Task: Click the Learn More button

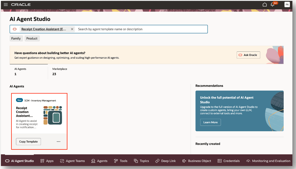Action: pos(210,122)
